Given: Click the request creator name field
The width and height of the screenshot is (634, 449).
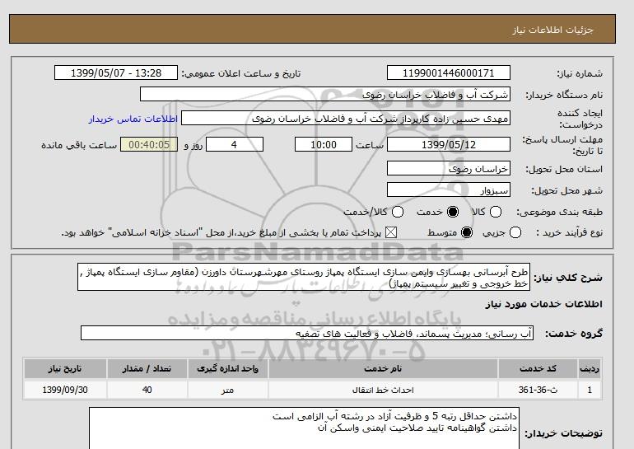Looking at the screenshot, I should pos(346,119).
